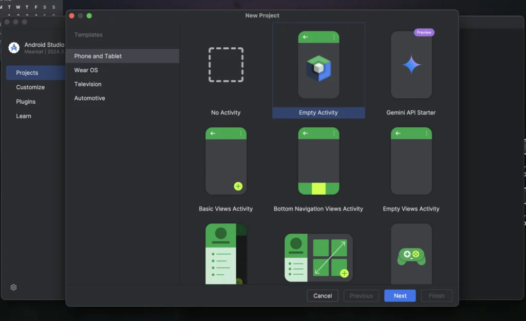Select the Empty Activity template thumbnail
The image size is (526, 321).
[318, 65]
